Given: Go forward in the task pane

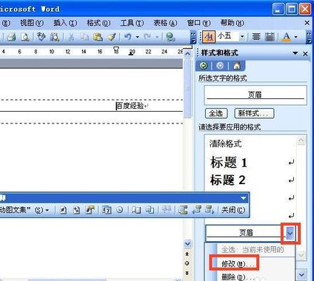Looking at the screenshot, I should [x=220, y=66].
